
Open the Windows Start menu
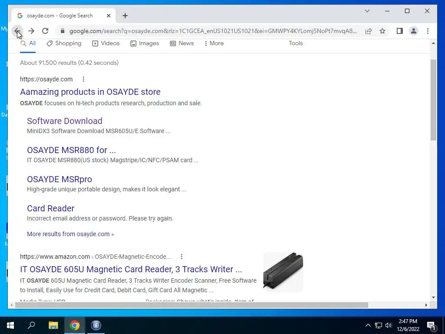click(10, 325)
